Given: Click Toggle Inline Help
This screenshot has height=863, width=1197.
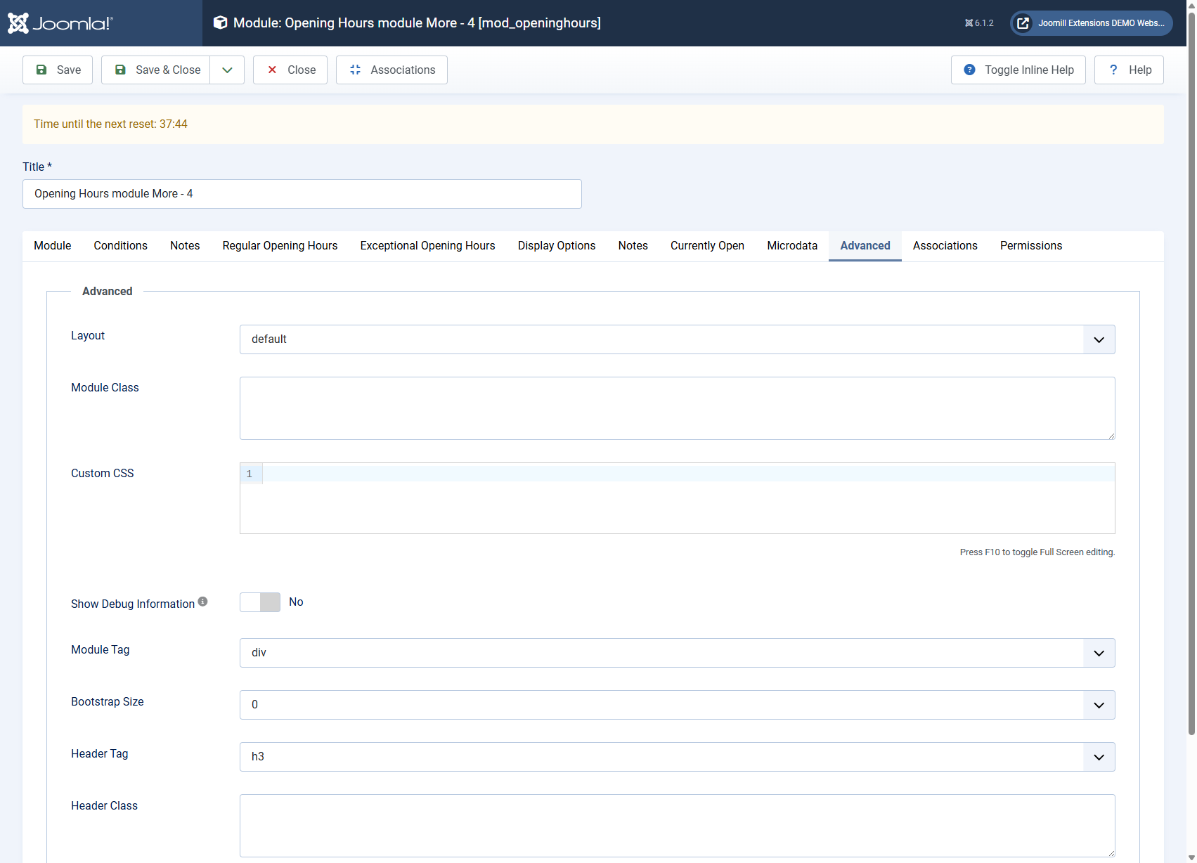Looking at the screenshot, I should point(1018,70).
